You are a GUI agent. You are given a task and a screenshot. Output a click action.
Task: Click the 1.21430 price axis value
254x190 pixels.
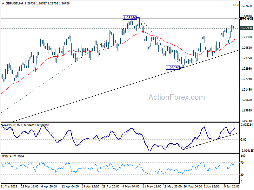pyautogui.click(x=247, y=90)
